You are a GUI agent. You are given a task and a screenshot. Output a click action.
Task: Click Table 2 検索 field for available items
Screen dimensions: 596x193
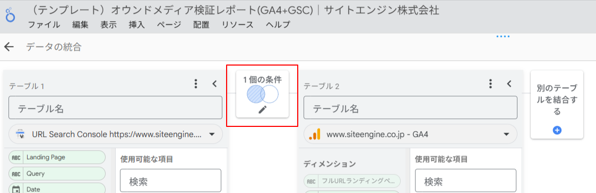point(465,180)
